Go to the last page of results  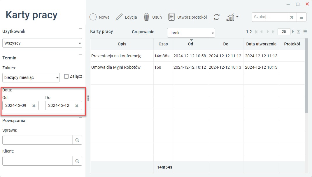pyautogui.click(x=273, y=31)
